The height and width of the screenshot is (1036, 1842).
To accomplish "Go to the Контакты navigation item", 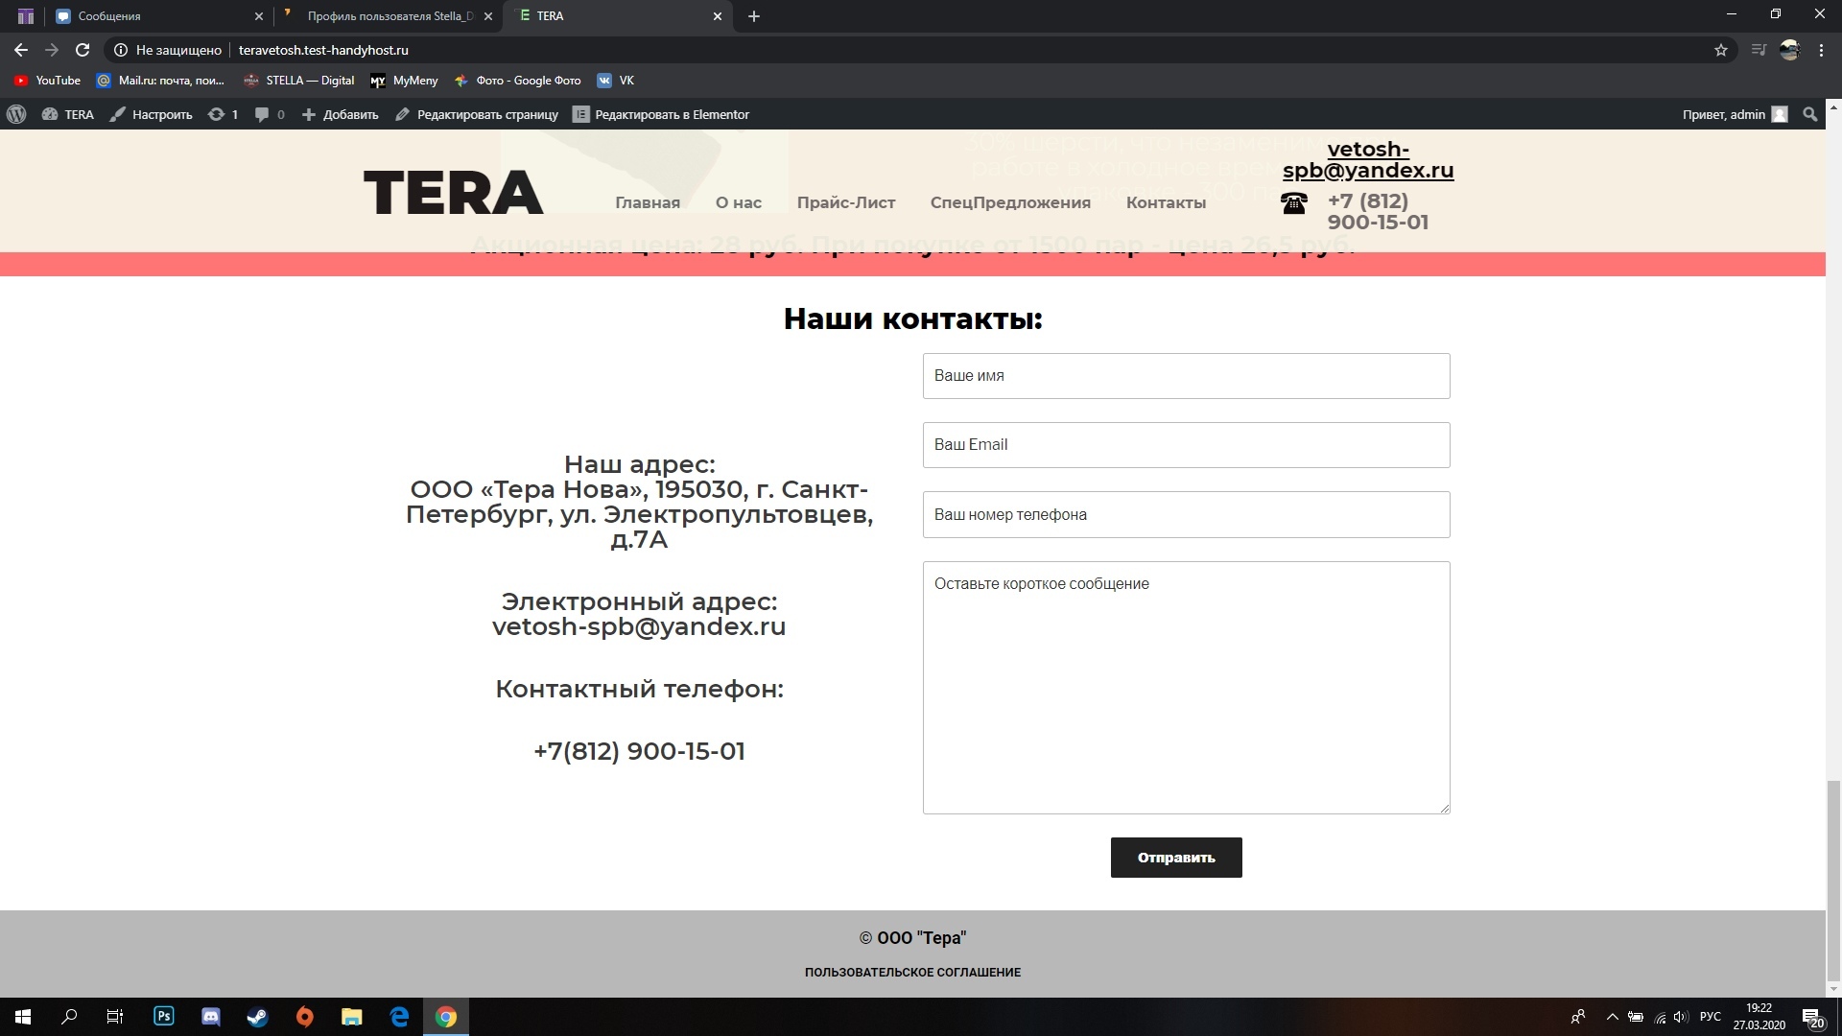I will pyautogui.click(x=1166, y=202).
